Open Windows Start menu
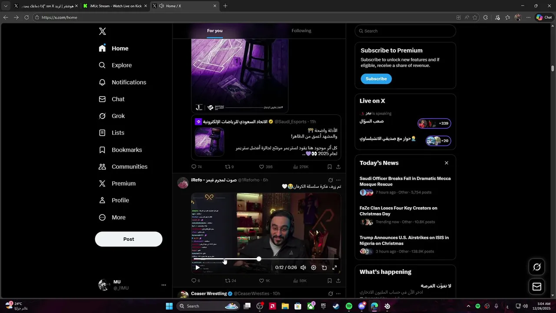This screenshot has width=556, height=313. coord(169,306)
